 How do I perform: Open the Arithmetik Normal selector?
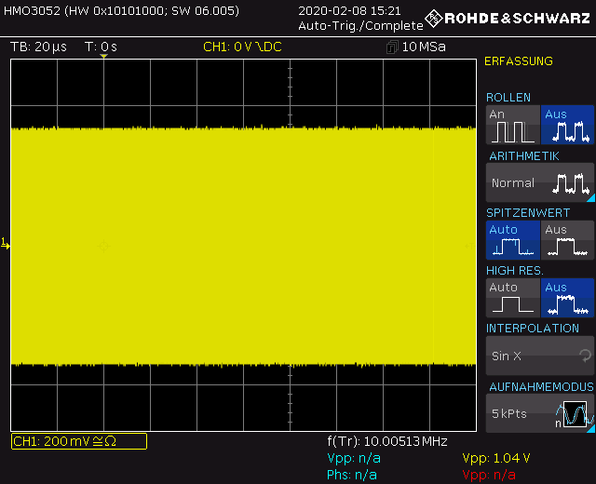pyautogui.click(x=539, y=182)
